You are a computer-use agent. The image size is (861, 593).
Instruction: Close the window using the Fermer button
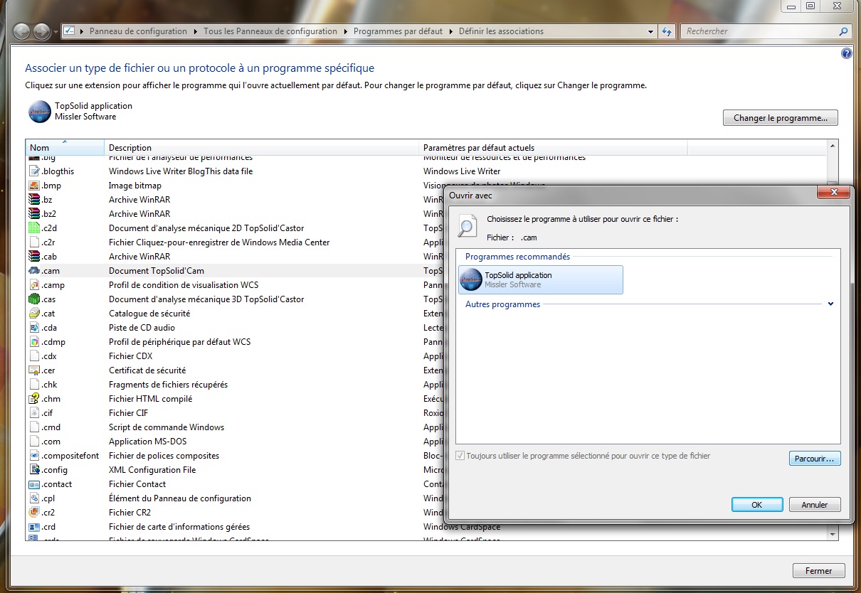coord(818,570)
